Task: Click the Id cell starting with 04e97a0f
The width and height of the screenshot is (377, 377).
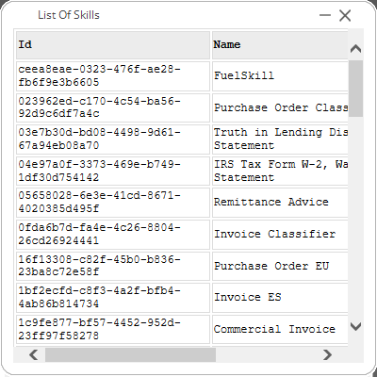Action: 113,171
